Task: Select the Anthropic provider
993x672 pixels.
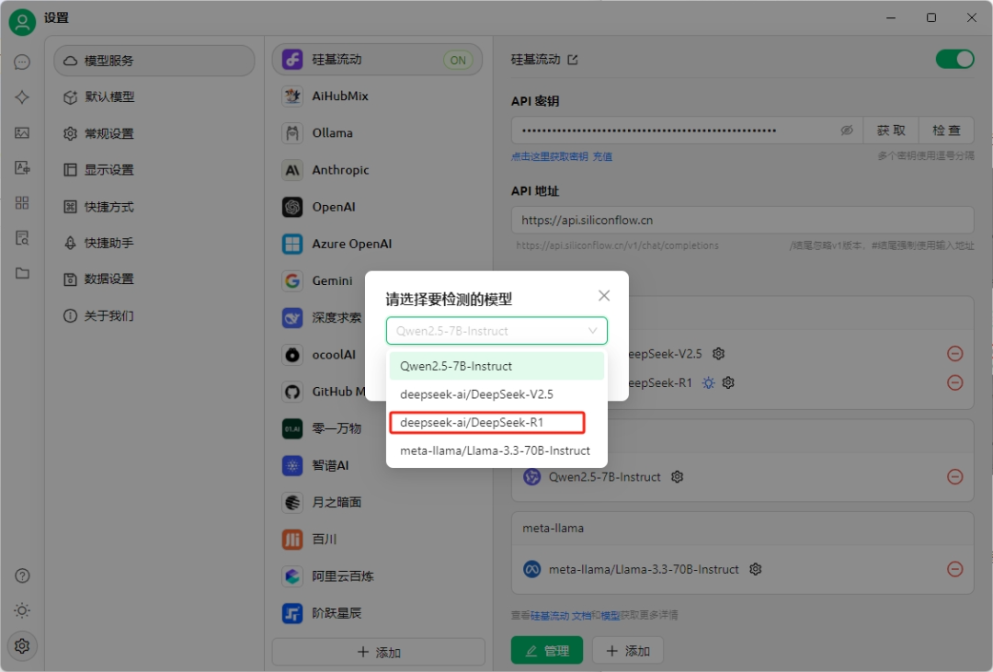Action: pos(378,170)
